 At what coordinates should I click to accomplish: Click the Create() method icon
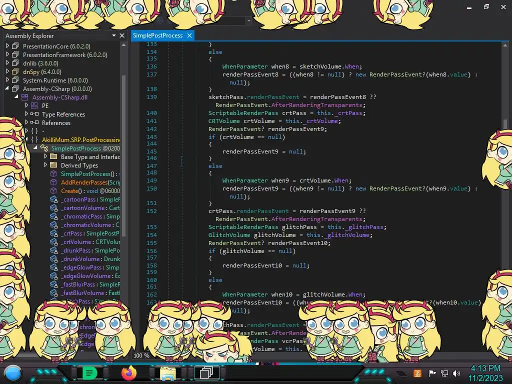point(53,190)
